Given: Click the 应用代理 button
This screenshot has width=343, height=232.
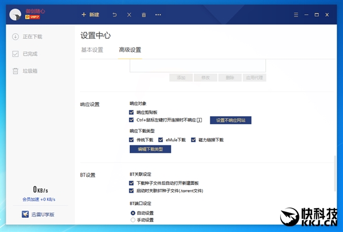Looking at the screenshot, I should (x=254, y=78).
